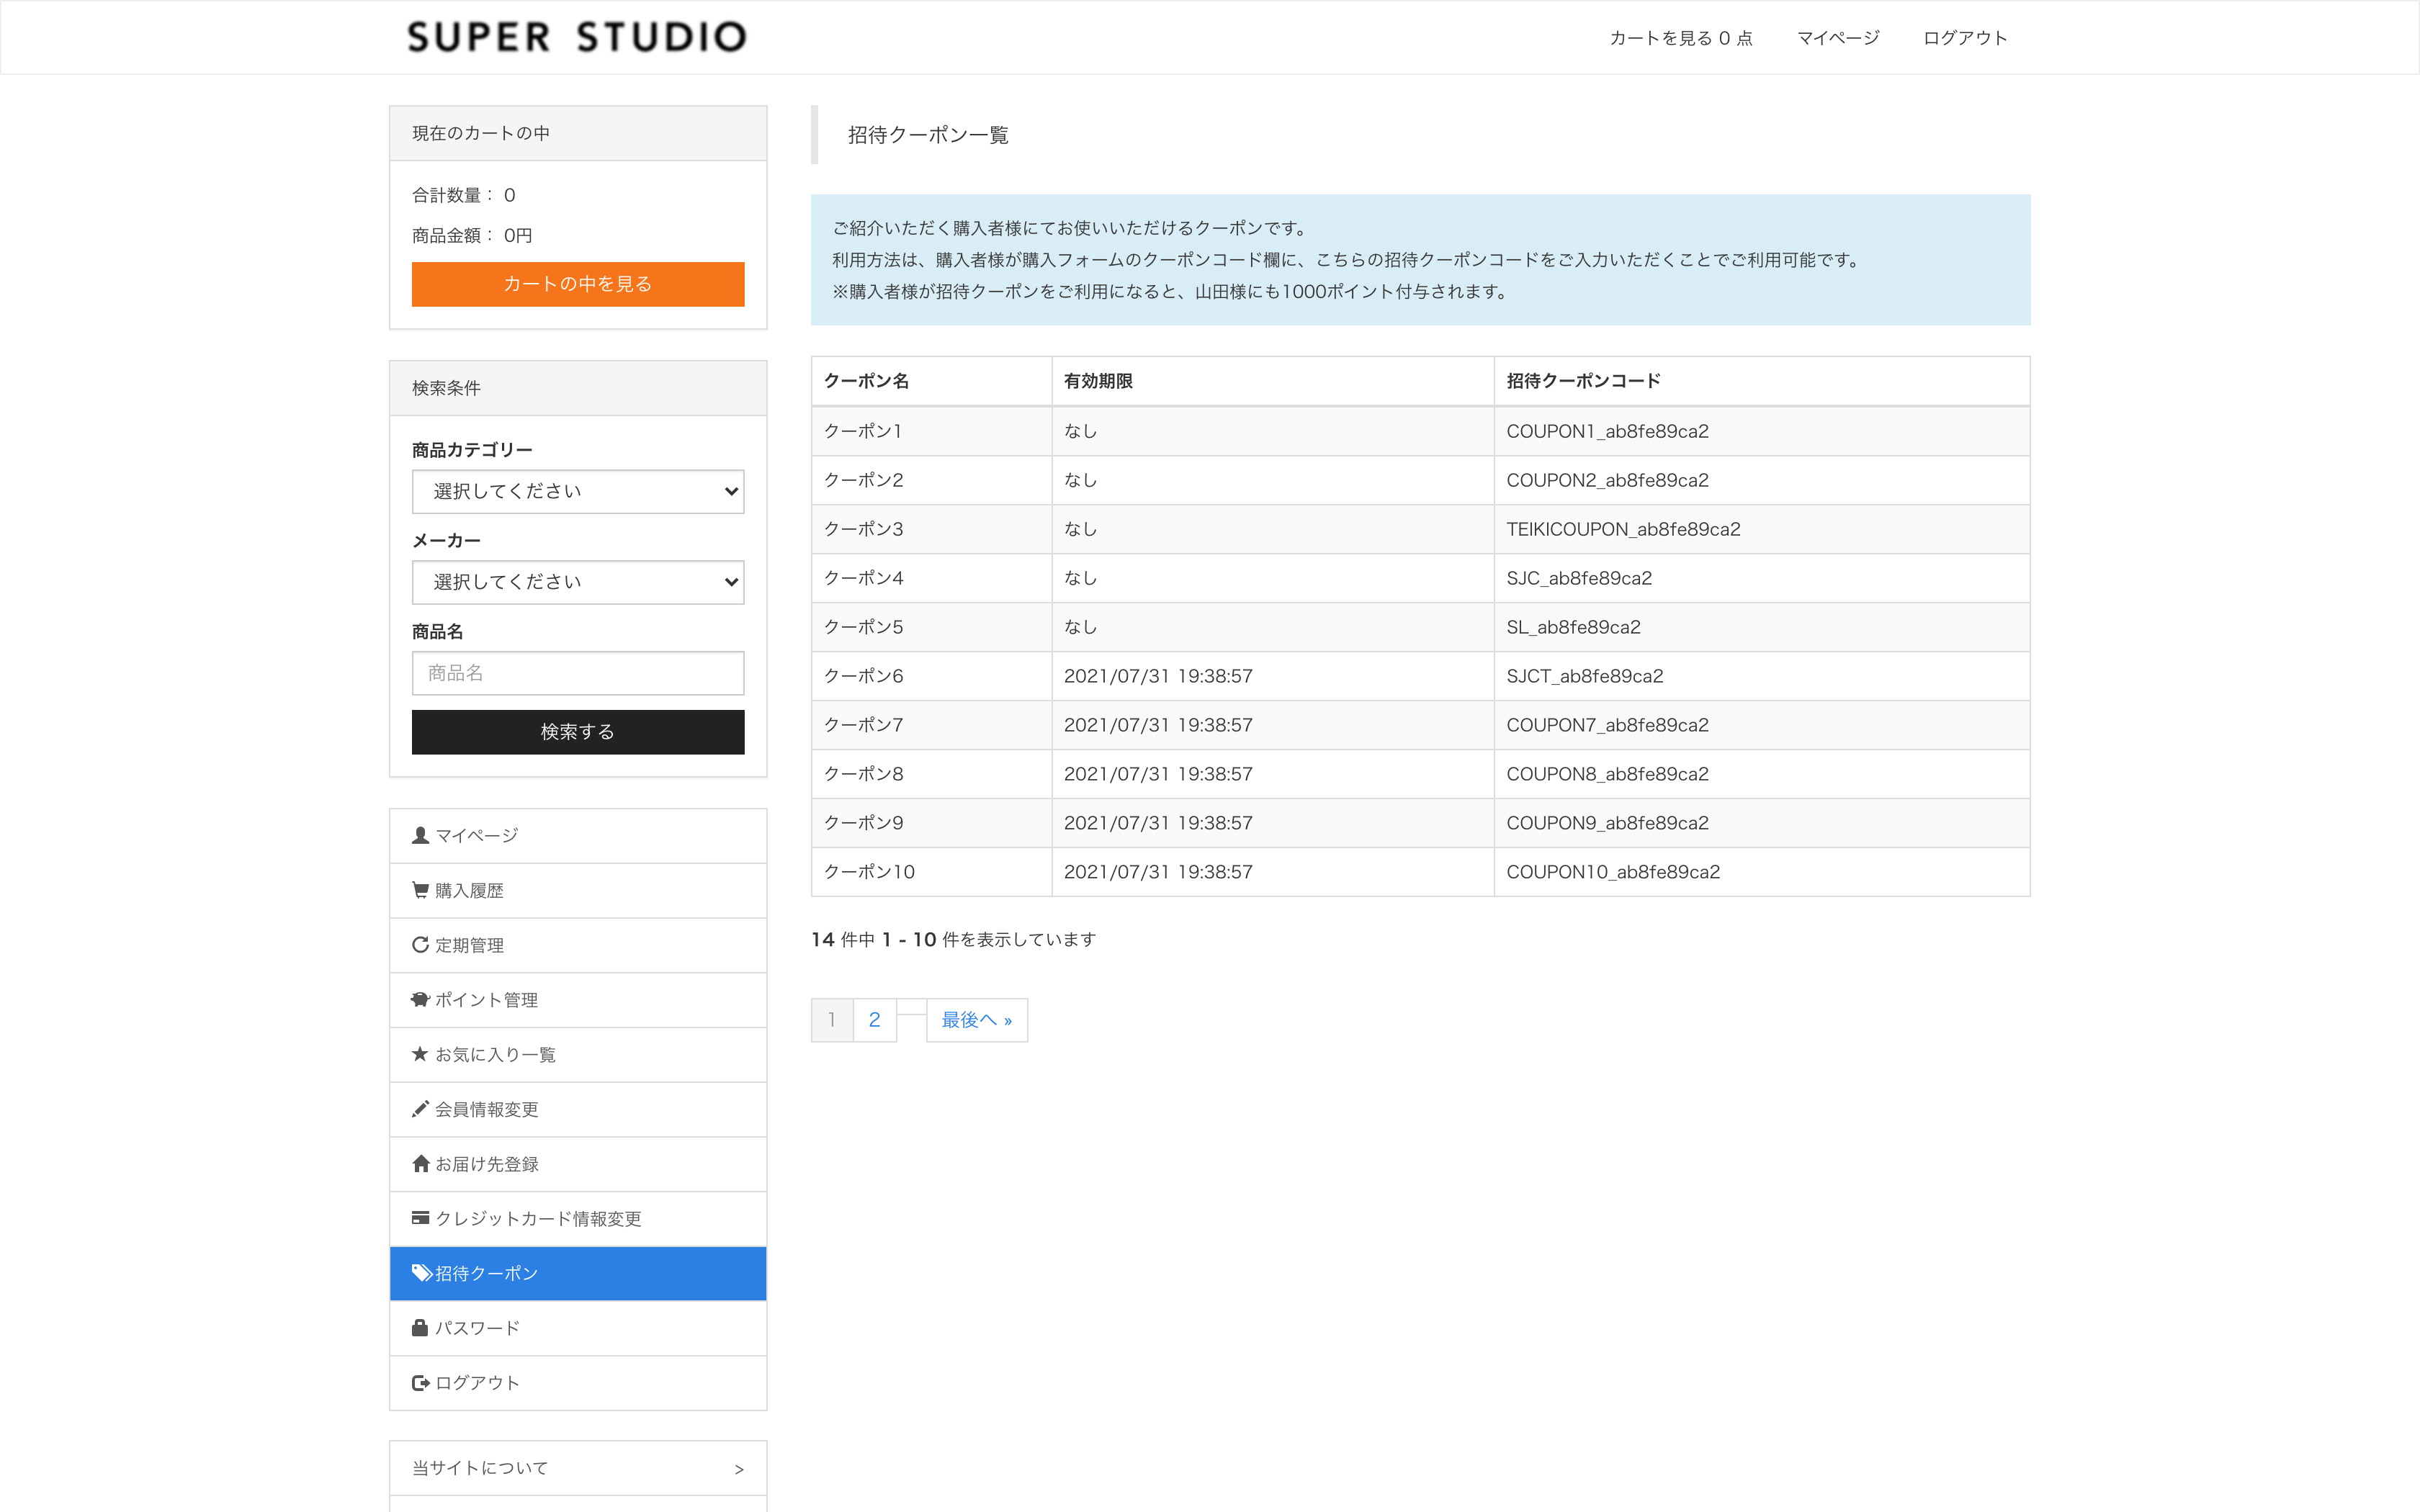Image resolution: width=2420 pixels, height=1512 pixels.
Task: Click coupon code COUPON2_ab8fe89ca2
Action: click(1607, 480)
